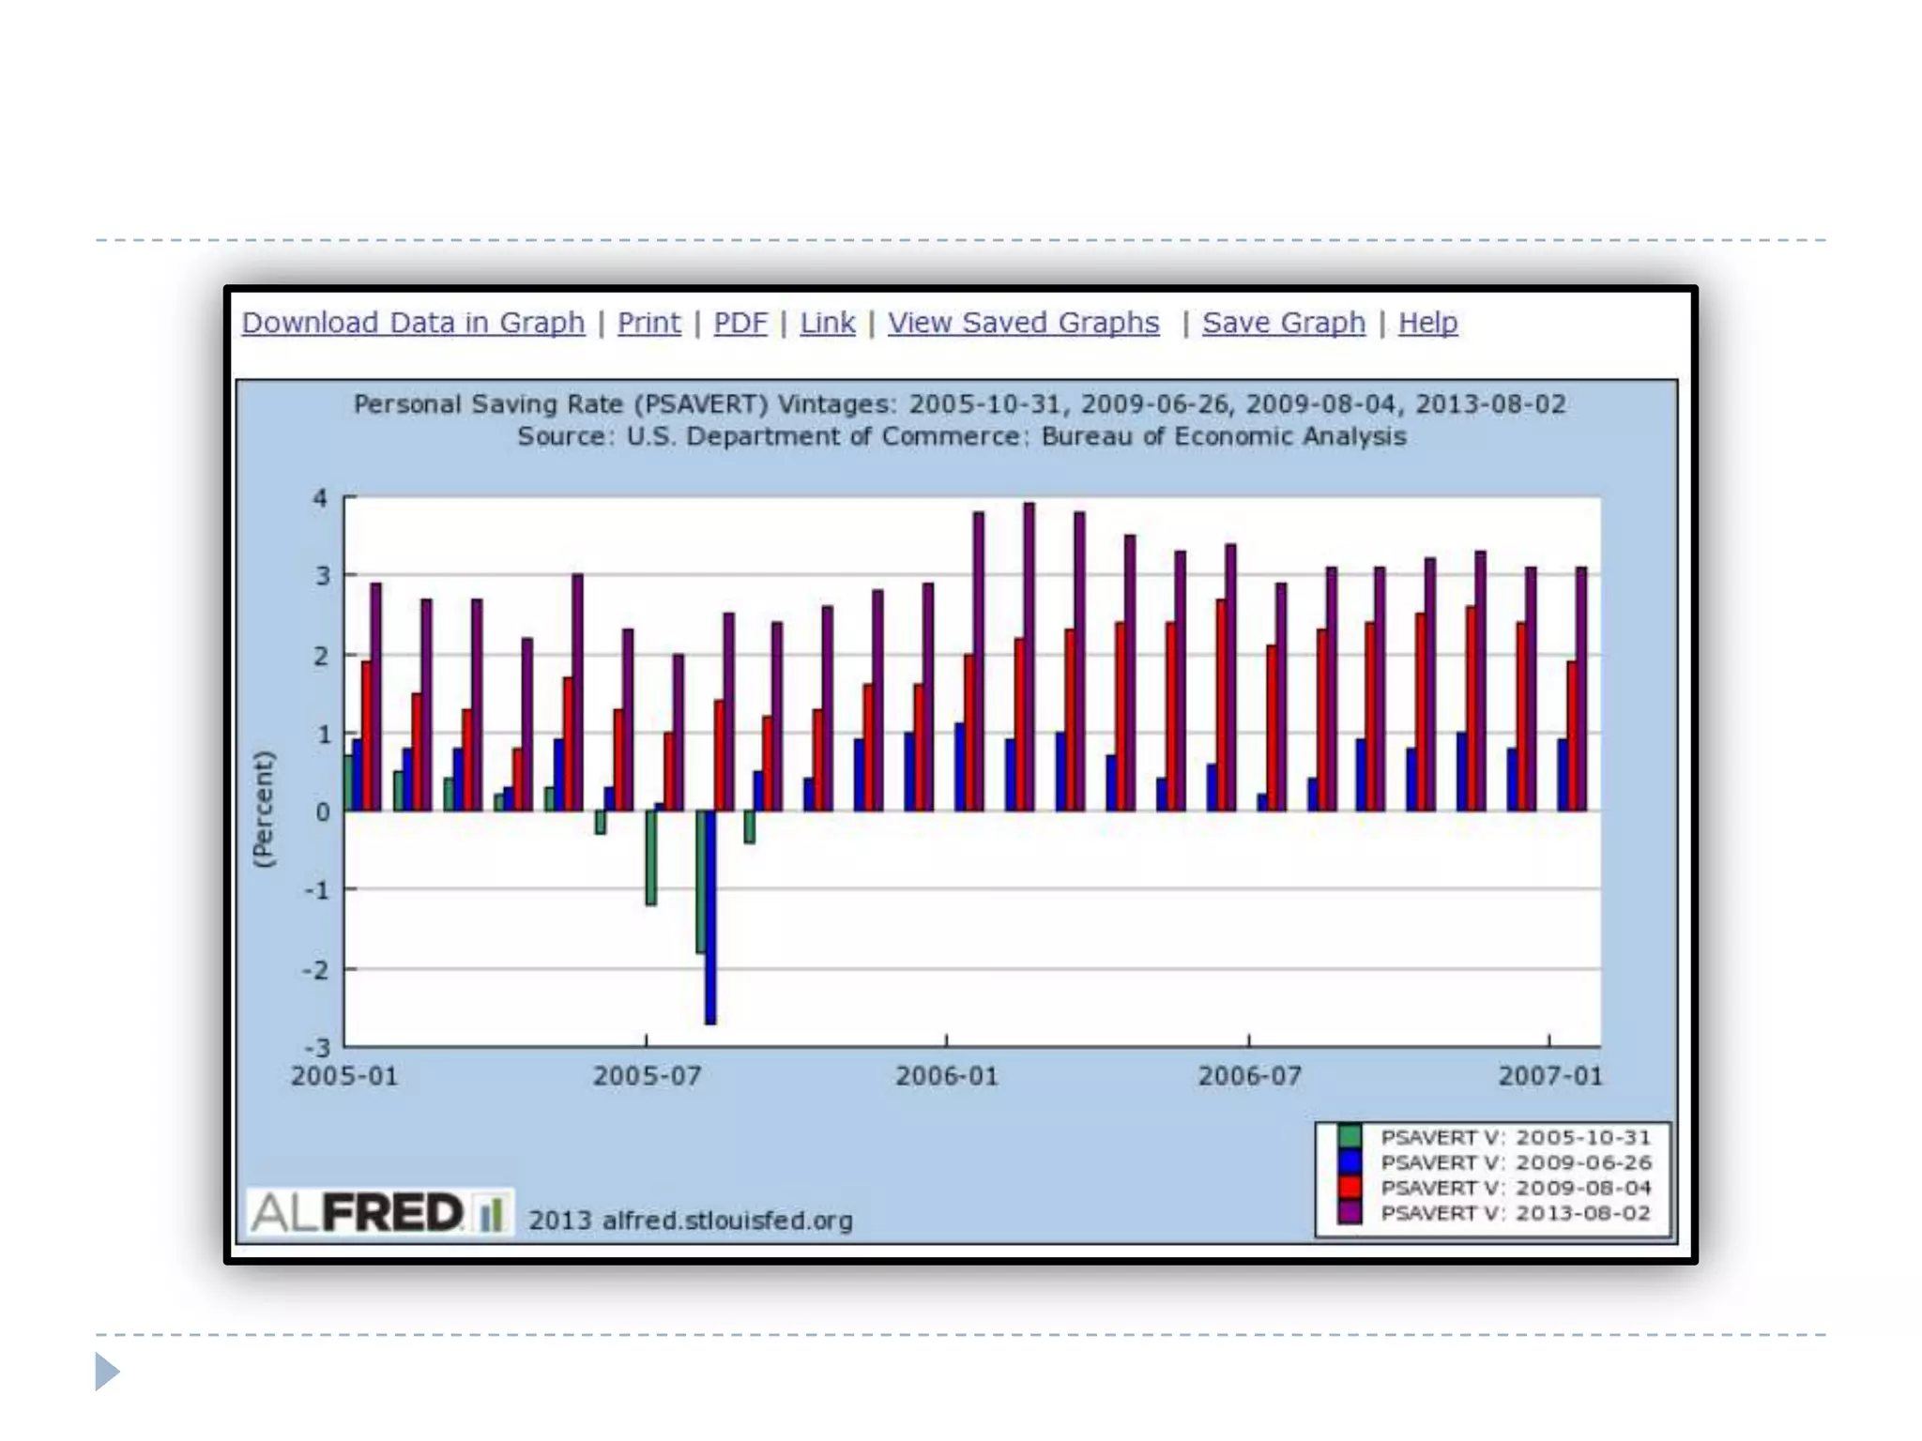Open the PDF link

(740, 323)
